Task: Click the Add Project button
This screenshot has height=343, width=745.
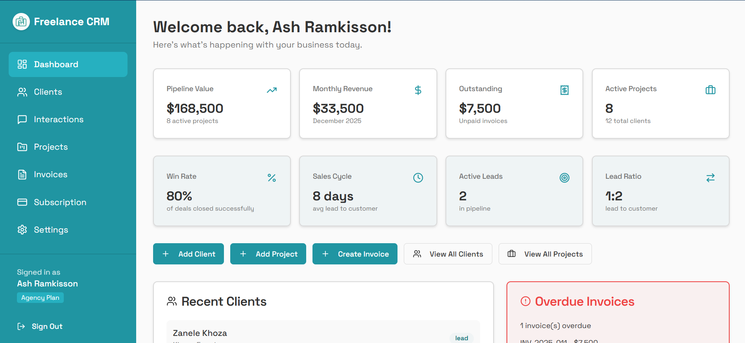Action: (x=268, y=254)
